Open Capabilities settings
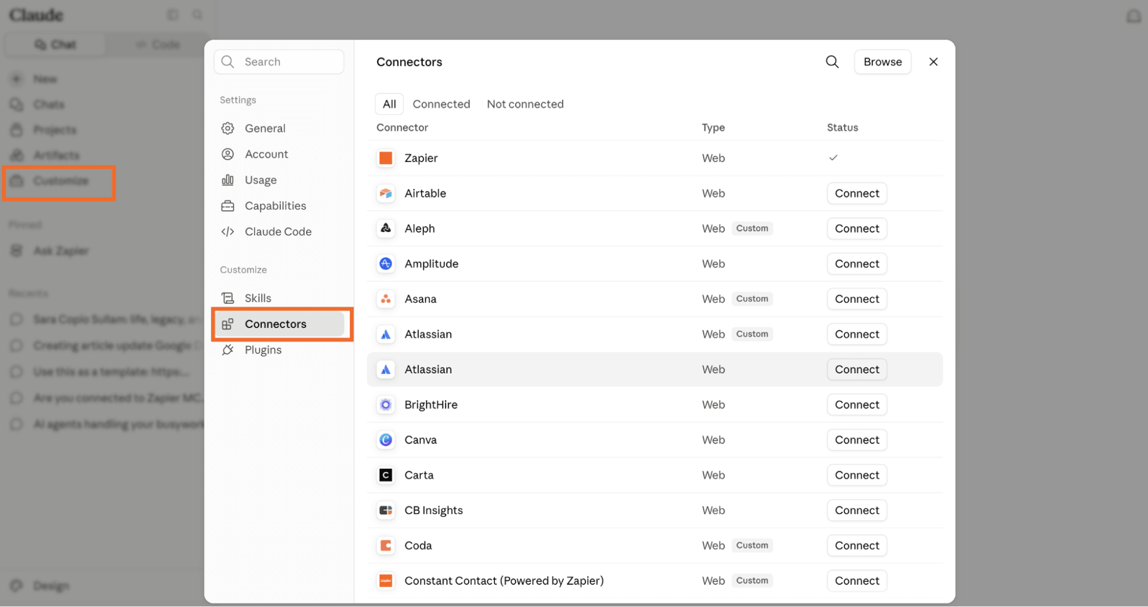Image resolution: width=1148 pixels, height=607 pixels. [279, 206]
